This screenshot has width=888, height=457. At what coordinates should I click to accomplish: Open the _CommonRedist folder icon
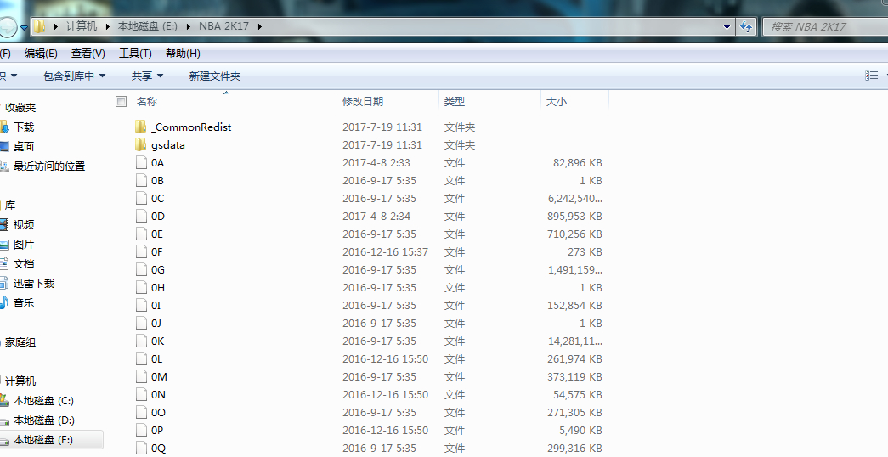141,127
